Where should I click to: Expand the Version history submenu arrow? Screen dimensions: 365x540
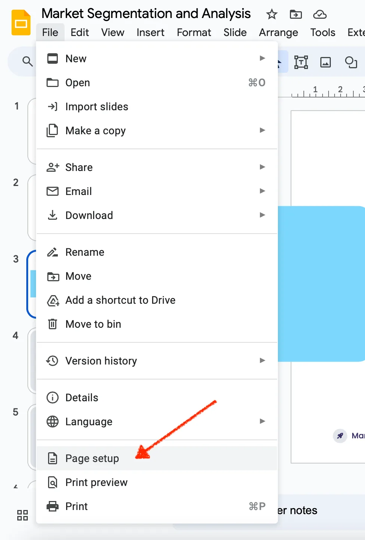262,360
